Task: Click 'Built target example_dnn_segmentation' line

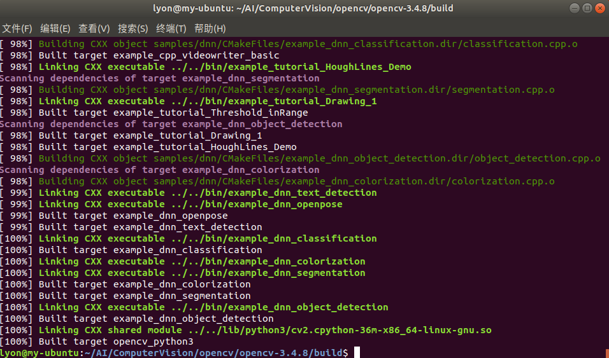Action: (125, 296)
